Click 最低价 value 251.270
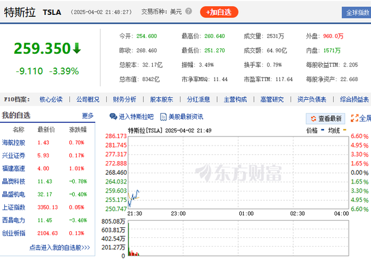This screenshot has height=259, width=371. pyautogui.click(x=215, y=50)
